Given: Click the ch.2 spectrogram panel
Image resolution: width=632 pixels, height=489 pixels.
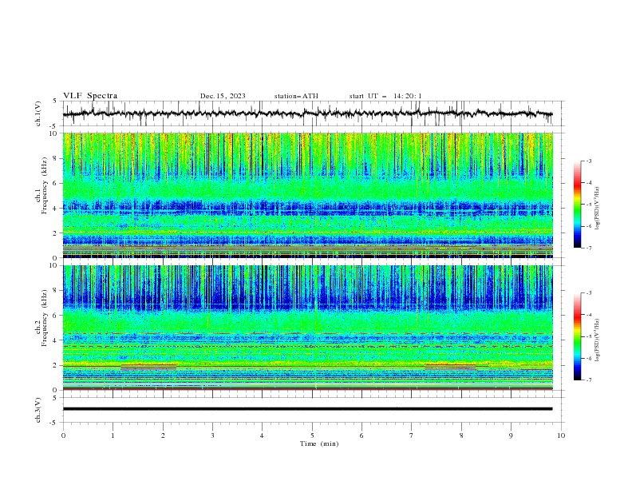Looking at the screenshot, I should click(307, 328).
